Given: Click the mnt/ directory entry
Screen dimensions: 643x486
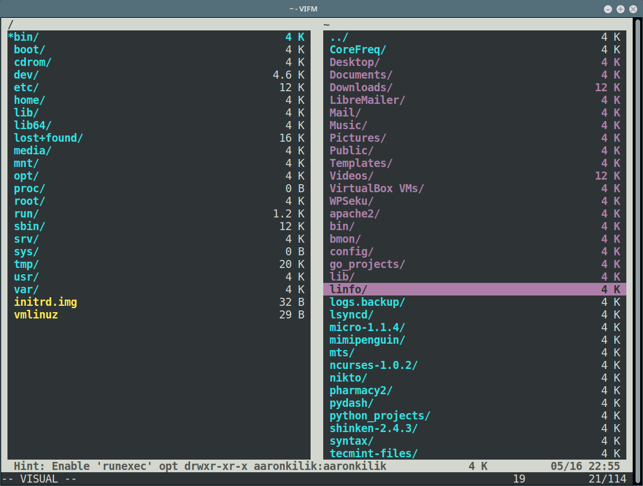Looking at the screenshot, I should click(158, 164).
